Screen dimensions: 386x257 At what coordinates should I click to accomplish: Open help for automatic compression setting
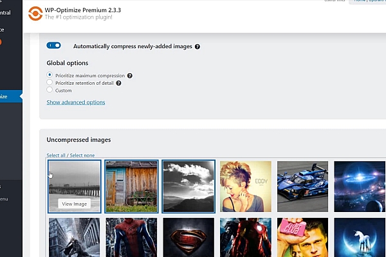pyautogui.click(x=198, y=46)
